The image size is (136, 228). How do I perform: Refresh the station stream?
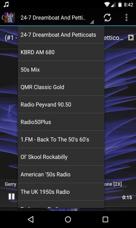click(x=107, y=18)
